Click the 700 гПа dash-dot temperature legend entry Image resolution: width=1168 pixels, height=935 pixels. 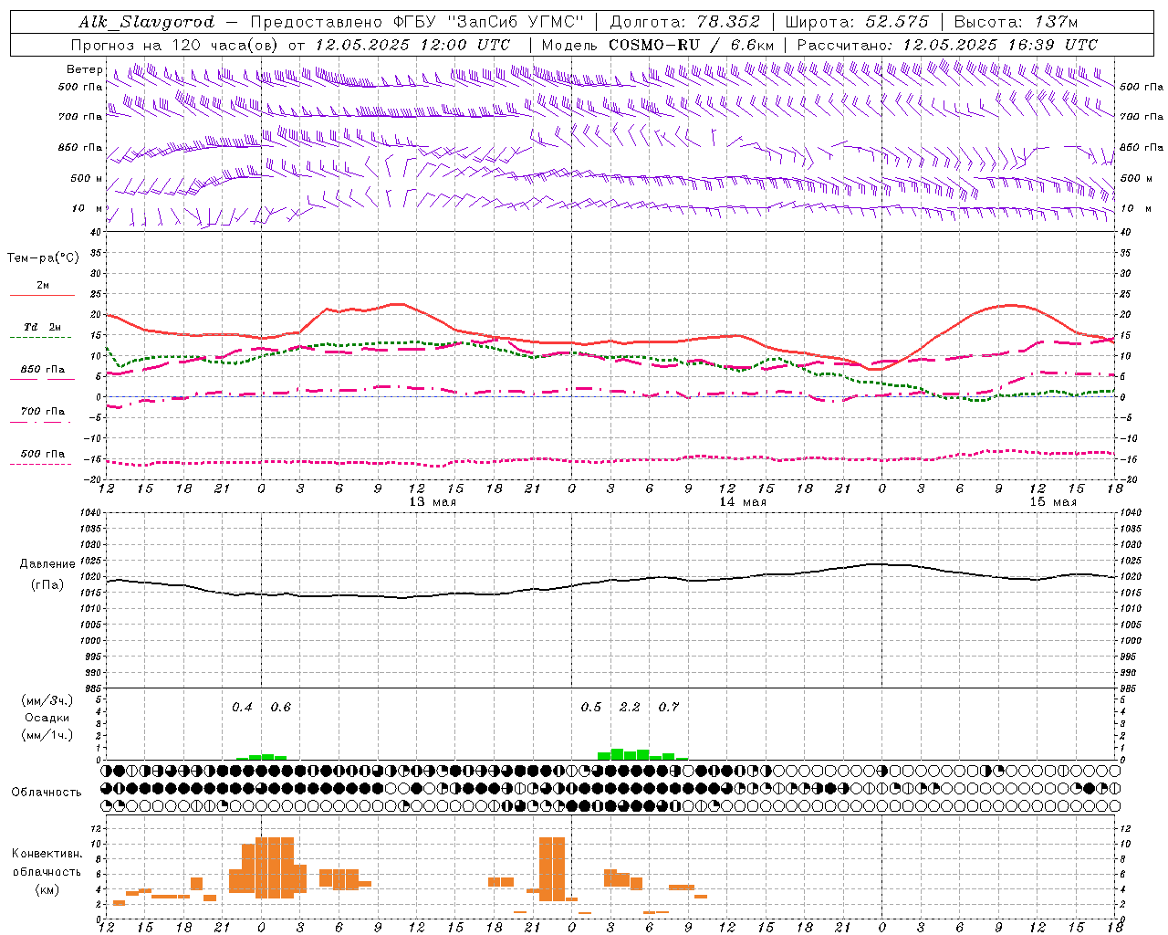[43, 412]
